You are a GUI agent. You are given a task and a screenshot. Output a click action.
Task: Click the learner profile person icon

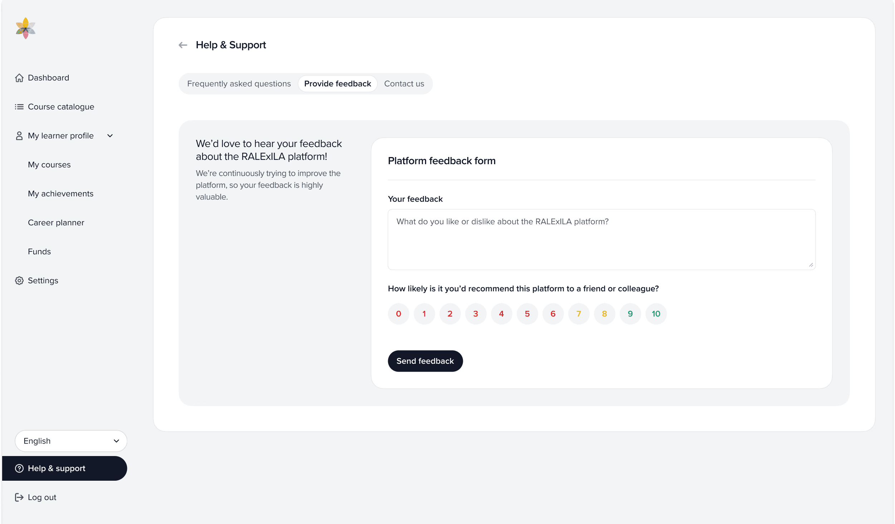pyautogui.click(x=19, y=136)
